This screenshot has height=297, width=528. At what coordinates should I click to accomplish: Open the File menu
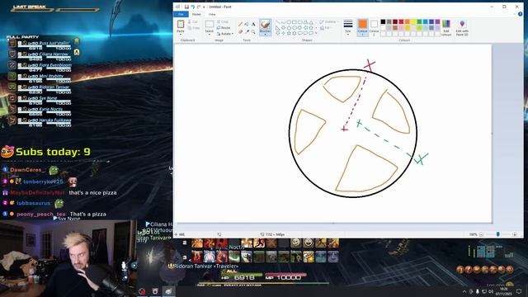coord(181,14)
